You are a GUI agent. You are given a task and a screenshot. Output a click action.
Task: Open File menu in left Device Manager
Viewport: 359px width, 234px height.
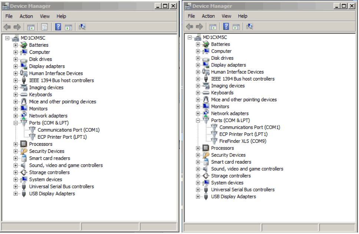(9, 16)
